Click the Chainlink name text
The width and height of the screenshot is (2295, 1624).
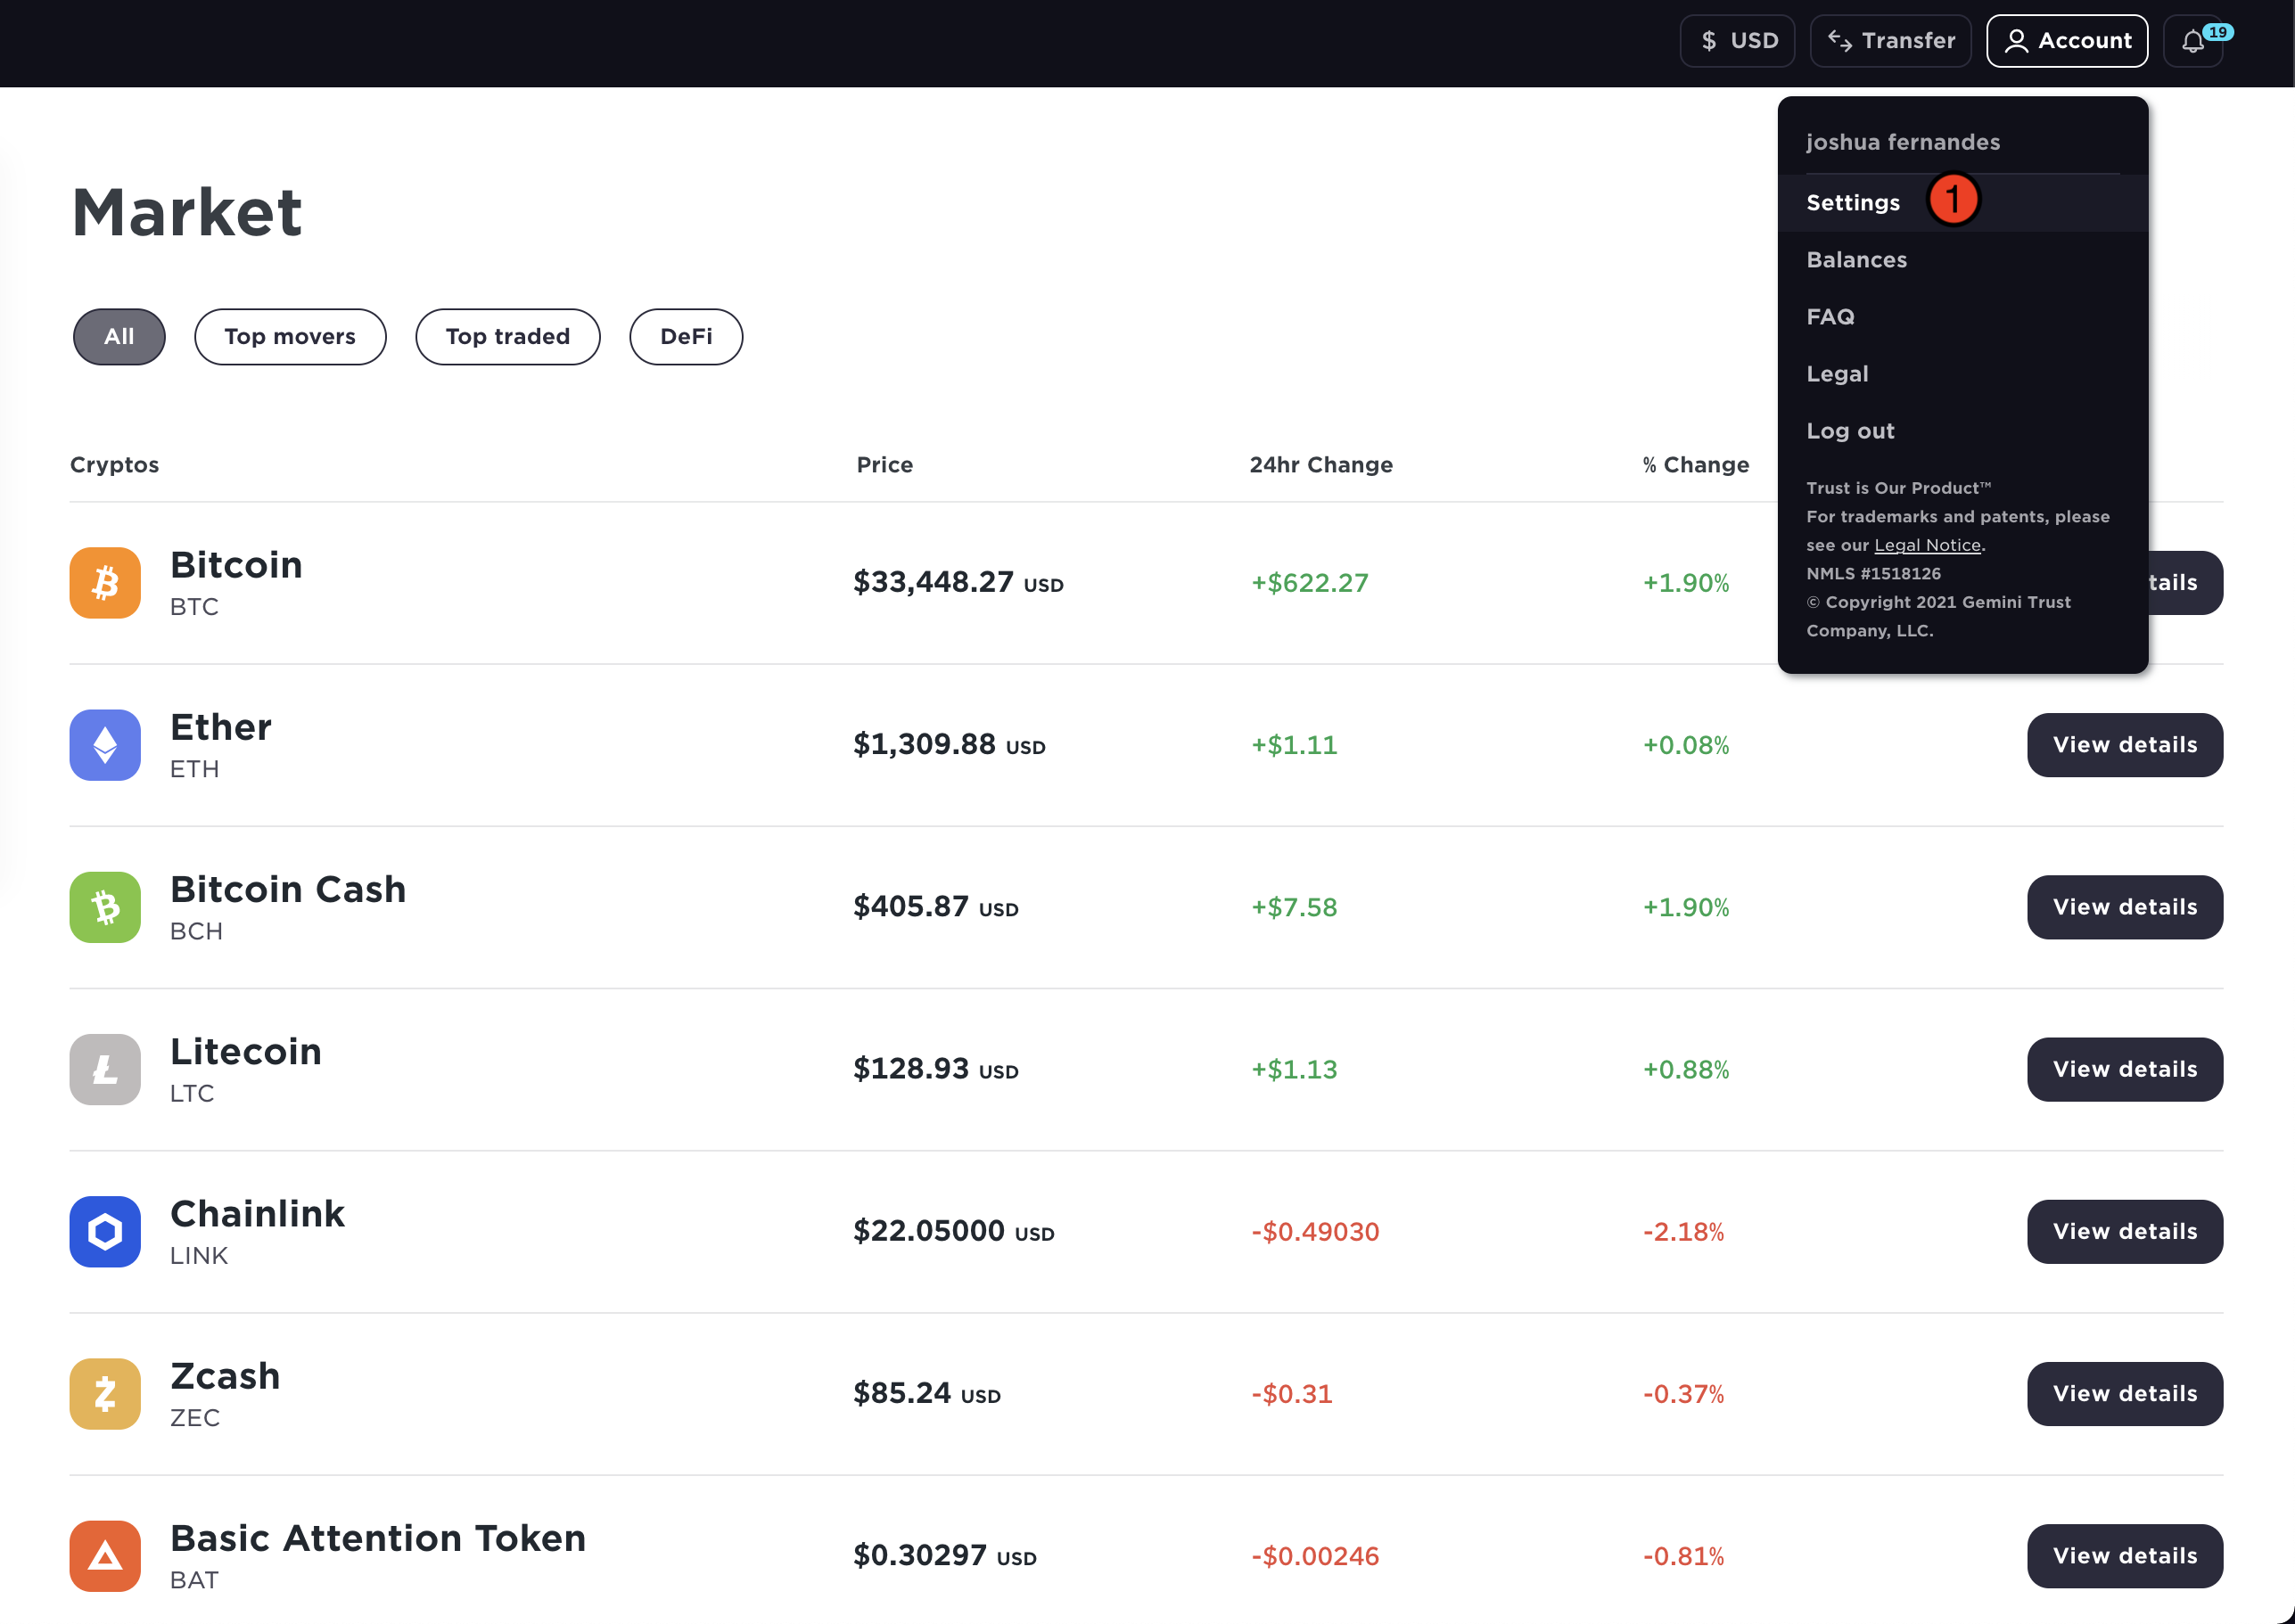click(x=257, y=1213)
